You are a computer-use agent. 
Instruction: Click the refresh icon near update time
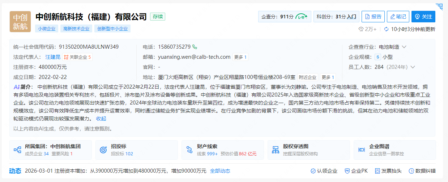(x=386, y=29)
